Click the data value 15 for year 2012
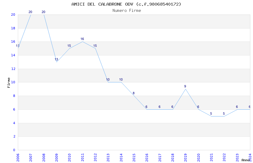 coord(95,46)
